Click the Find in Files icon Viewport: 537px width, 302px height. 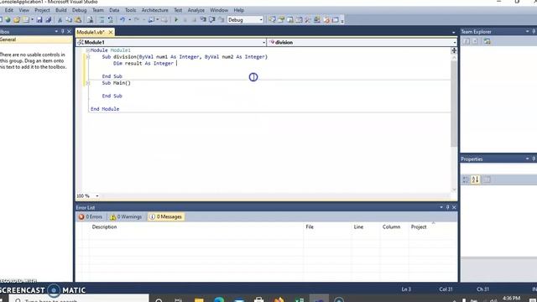[90, 20]
